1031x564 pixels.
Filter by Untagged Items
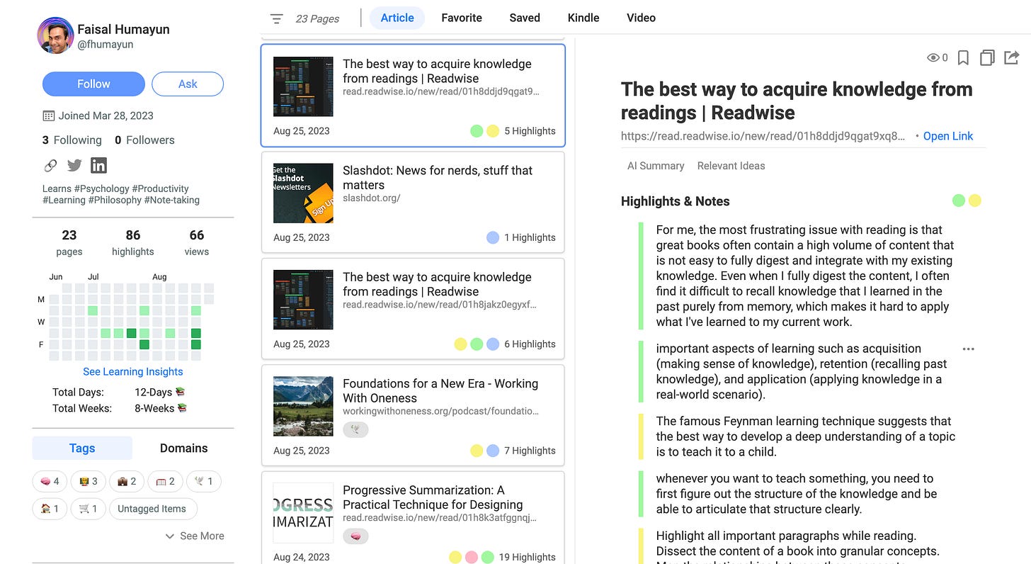tap(152, 509)
